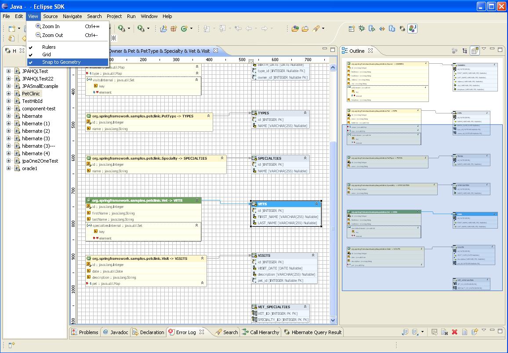Collapse the VETS table node chevron
Image resolution: width=508 pixels, height=353 pixels.
316,204
